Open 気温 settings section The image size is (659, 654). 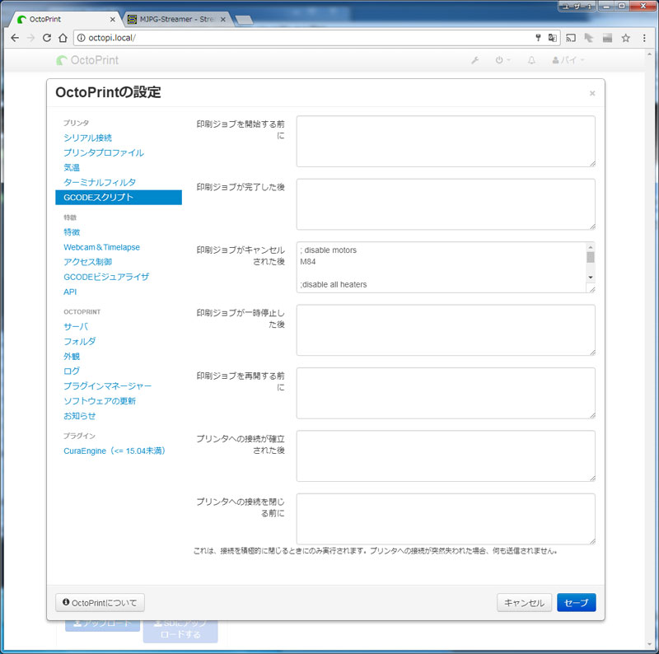pos(72,167)
